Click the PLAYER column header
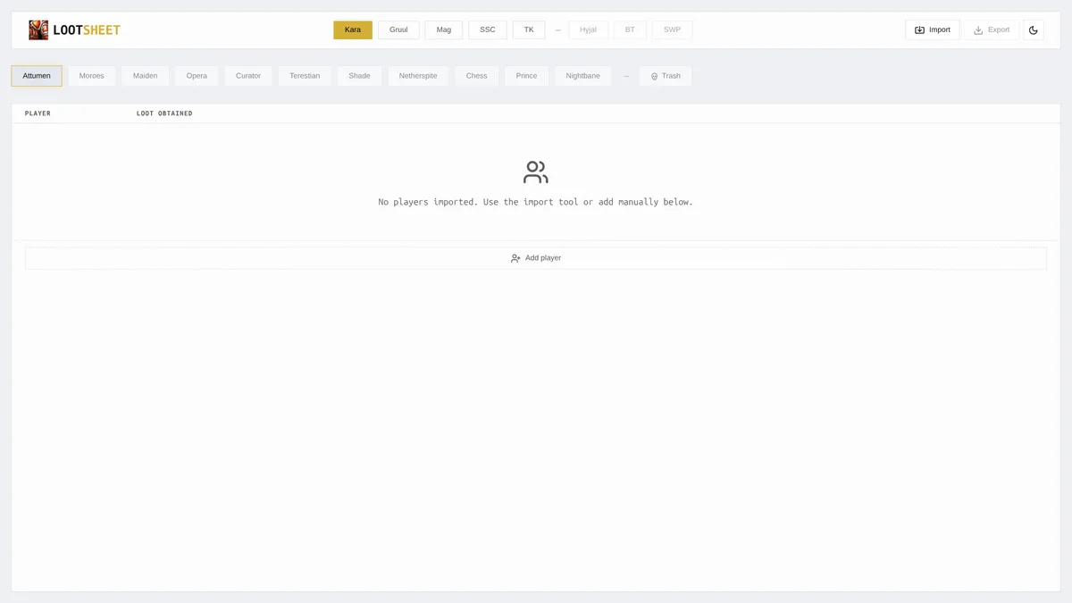This screenshot has width=1072, height=603. pos(38,113)
